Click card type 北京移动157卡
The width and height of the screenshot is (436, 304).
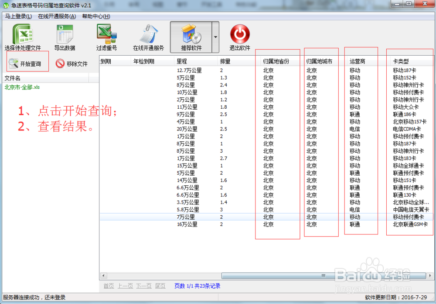click(x=409, y=121)
